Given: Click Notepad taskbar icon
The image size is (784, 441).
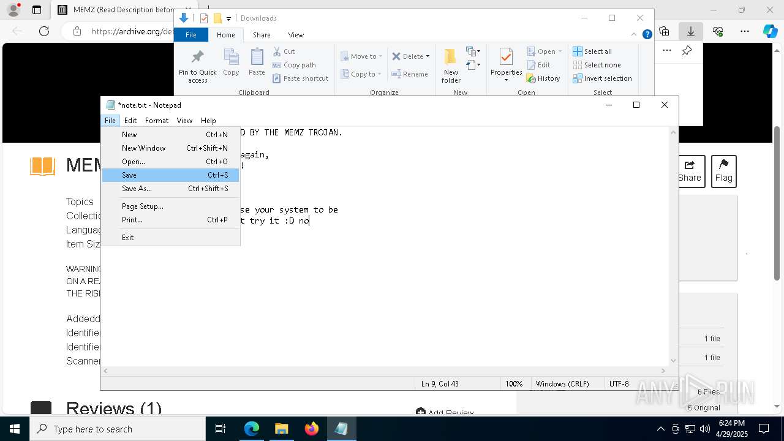Looking at the screenshot, I should pyautogui.click(x=341, y=429).
